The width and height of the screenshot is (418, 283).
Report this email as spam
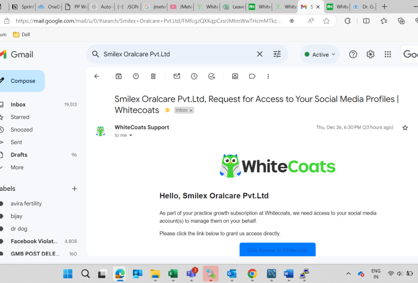136,77
